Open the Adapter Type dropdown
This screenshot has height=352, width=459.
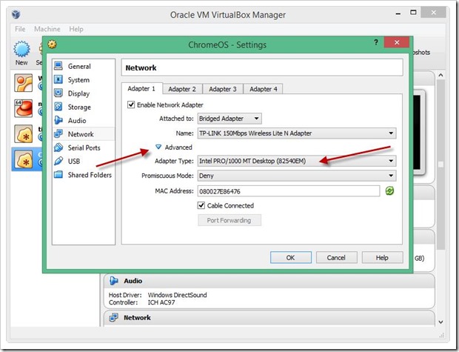[297, 161]
